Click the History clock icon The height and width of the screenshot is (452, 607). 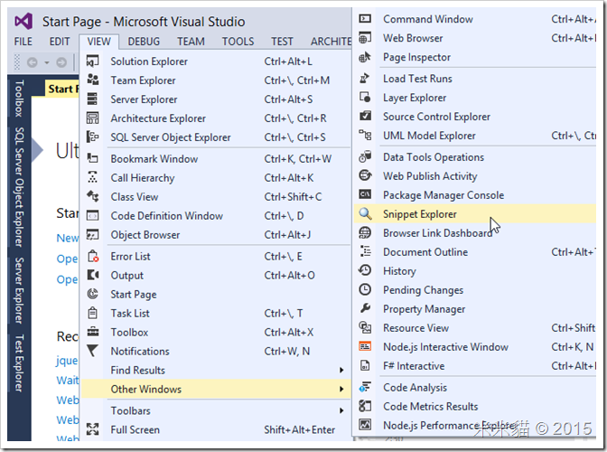365,271
